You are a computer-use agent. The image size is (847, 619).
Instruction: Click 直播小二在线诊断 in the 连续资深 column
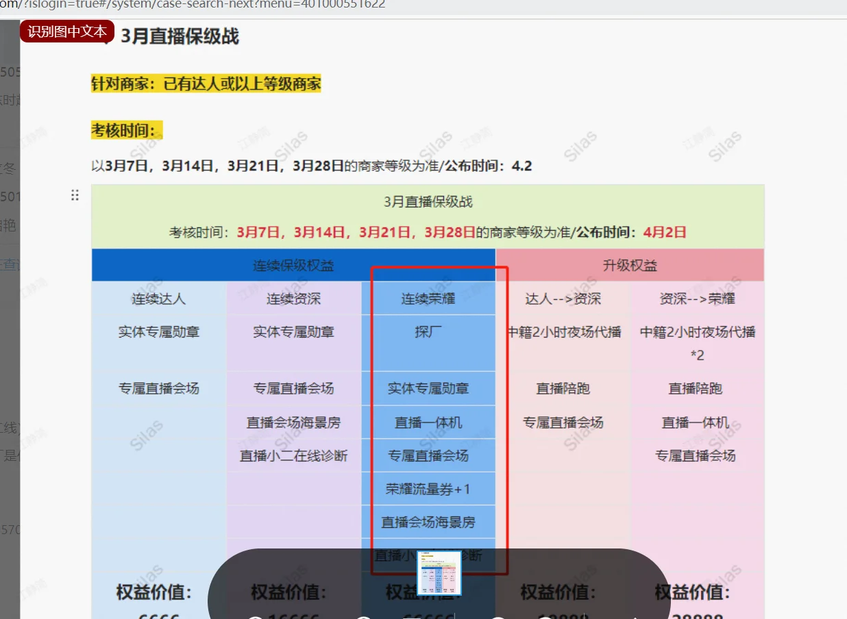pos(293,456)
